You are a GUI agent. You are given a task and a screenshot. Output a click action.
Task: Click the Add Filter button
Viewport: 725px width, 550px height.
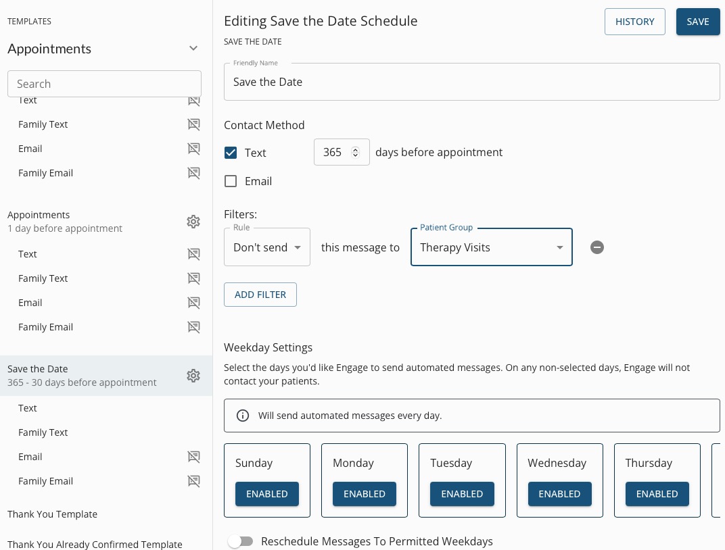(x=260, y=295)
